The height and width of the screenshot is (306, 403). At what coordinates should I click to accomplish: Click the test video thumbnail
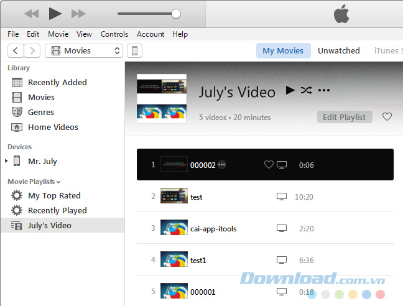(174, 195)
